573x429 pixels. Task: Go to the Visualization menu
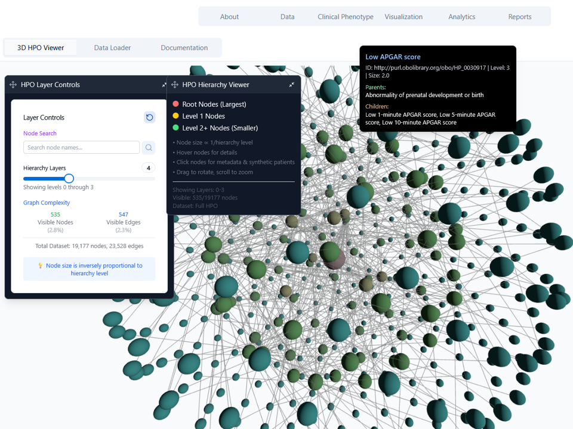403,17
